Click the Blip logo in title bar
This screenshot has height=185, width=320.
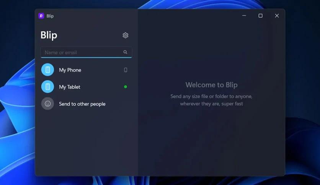coord(41,16)
